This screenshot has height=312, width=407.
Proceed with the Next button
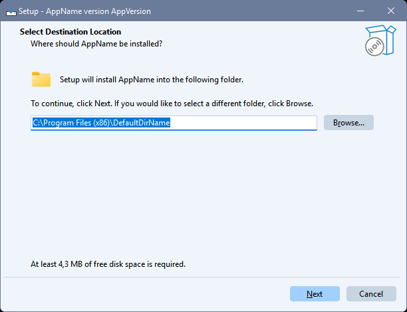315,294
